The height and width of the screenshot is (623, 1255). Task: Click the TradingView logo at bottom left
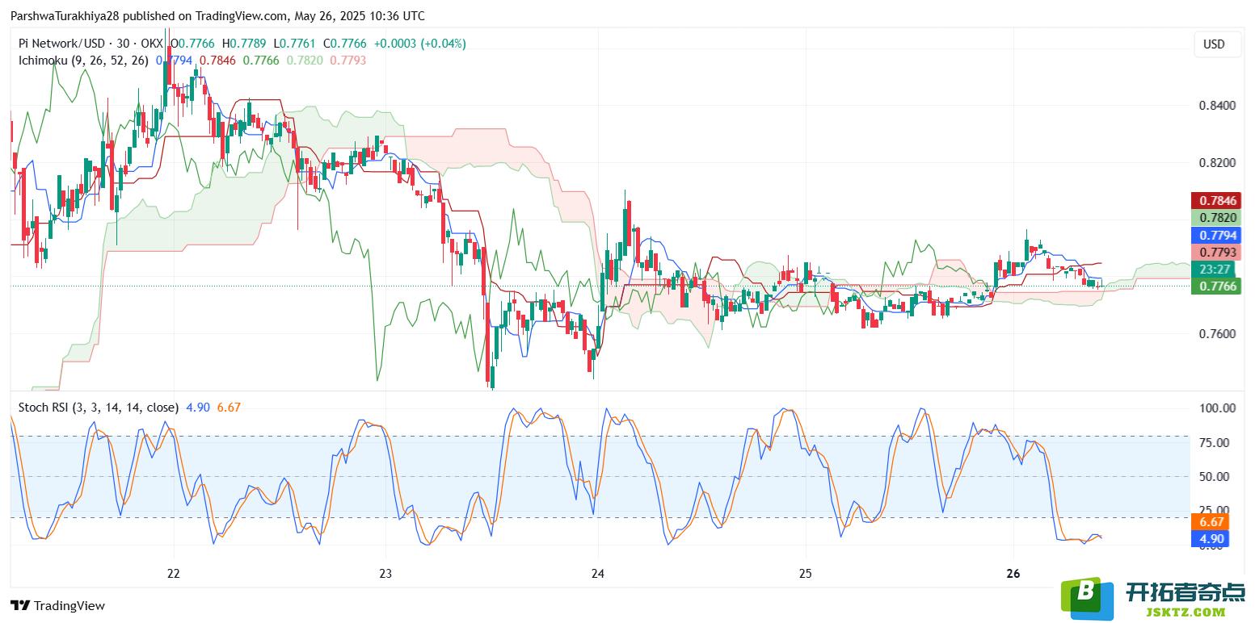(57, 605)
